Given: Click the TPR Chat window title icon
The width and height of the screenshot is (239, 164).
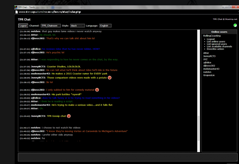Looking at the screenshot, I should point(16,7).
